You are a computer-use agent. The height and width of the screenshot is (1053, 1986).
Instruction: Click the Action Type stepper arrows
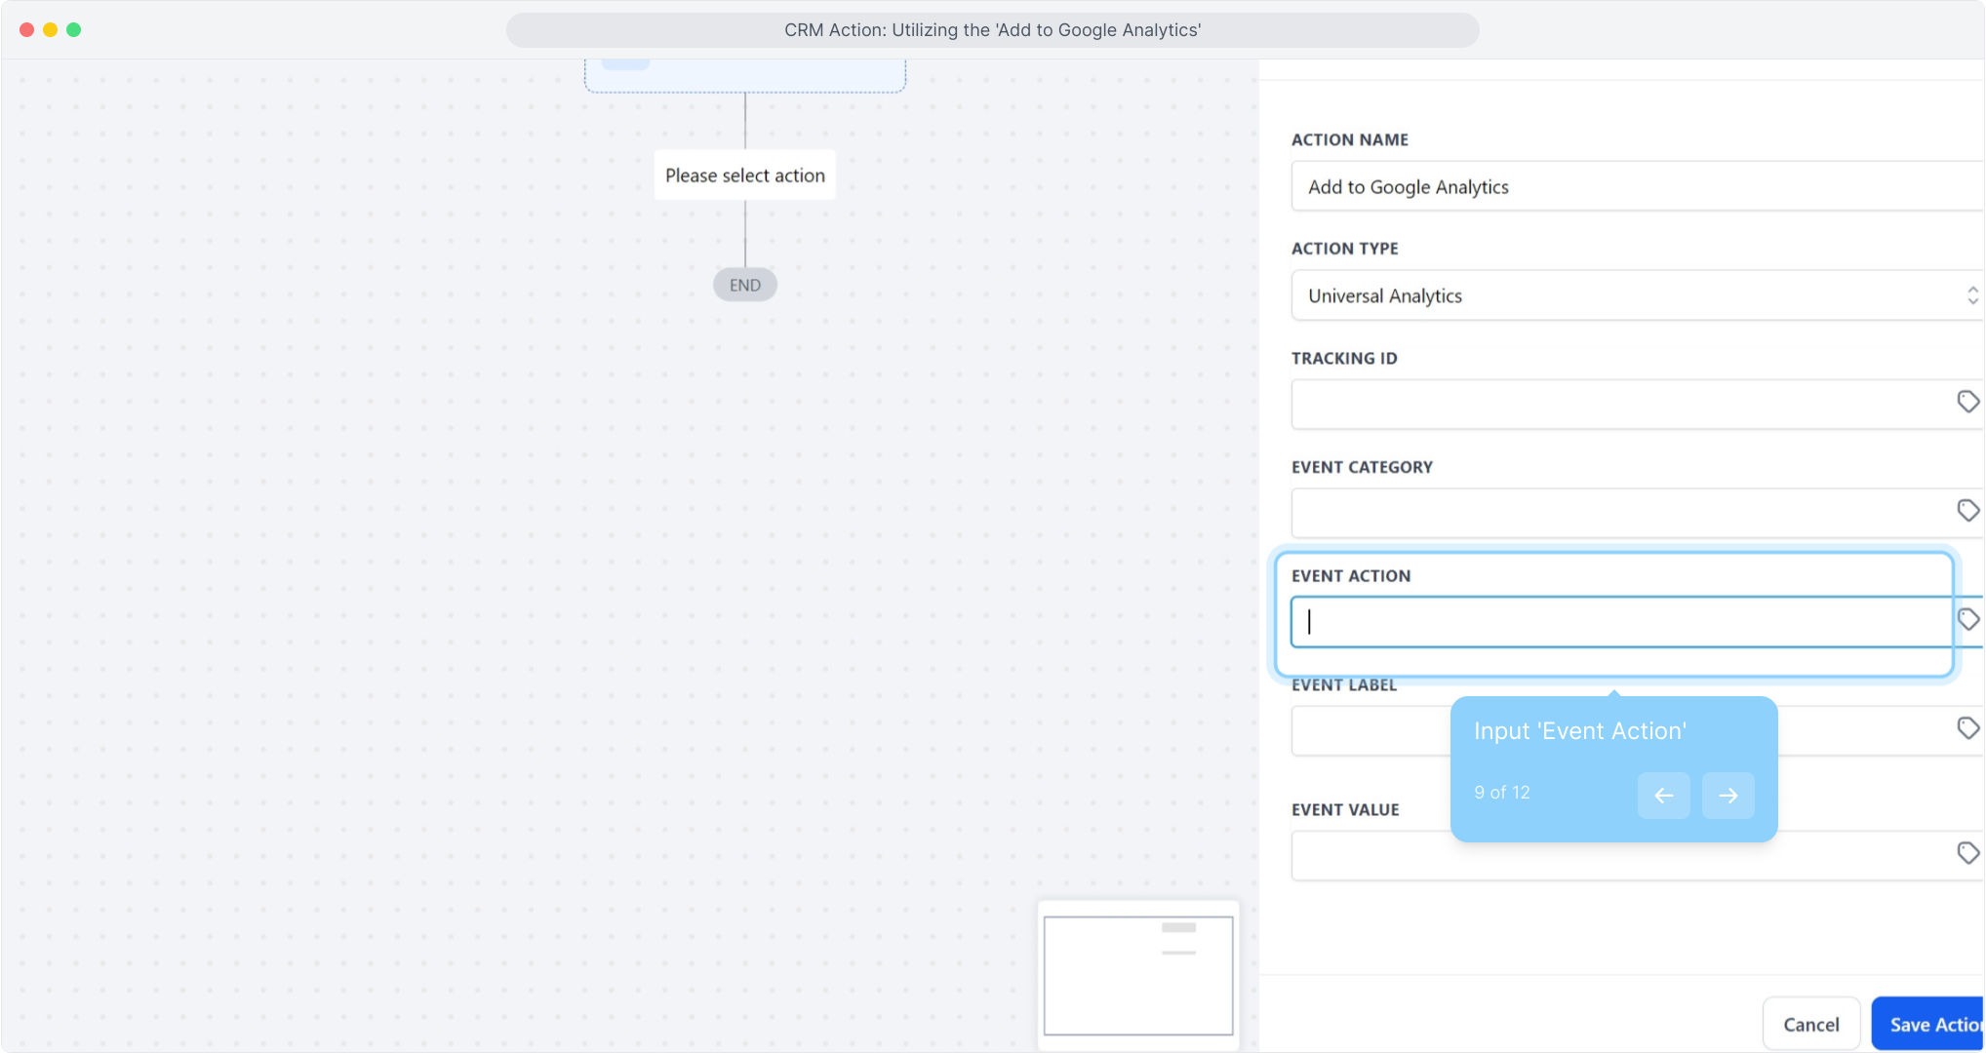pyautogui.click(x=1972, y=295)
